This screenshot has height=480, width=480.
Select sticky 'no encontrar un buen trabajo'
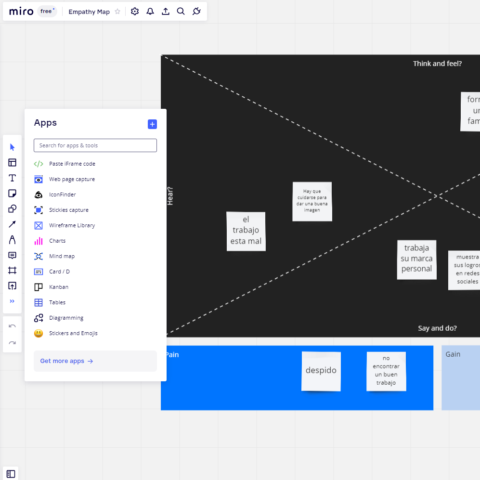pyautogui.click(x=386, y=371)
